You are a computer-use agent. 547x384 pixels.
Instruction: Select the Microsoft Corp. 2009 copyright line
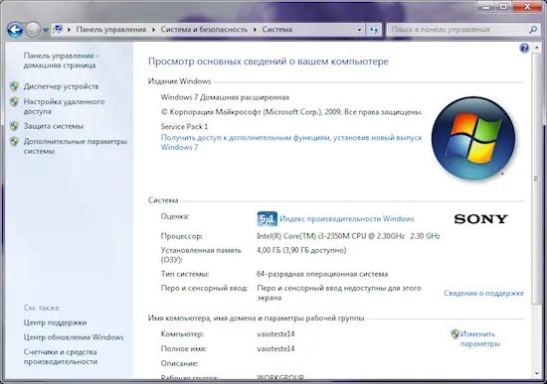click(x=291, y=112)
